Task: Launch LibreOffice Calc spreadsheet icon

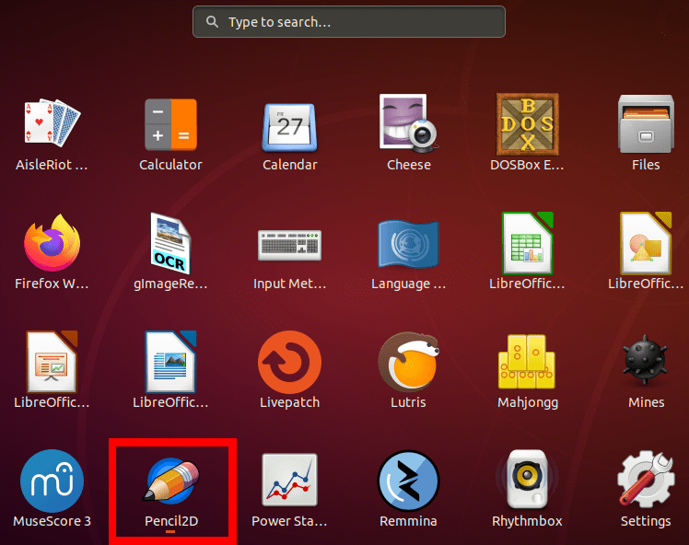Action: pos(527,243)
